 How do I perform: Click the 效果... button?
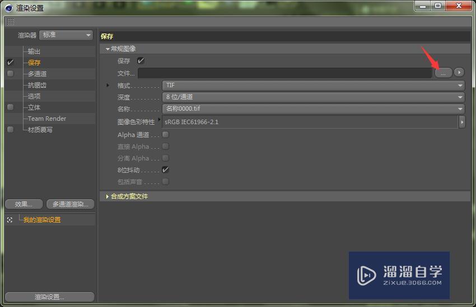(24, 204)
